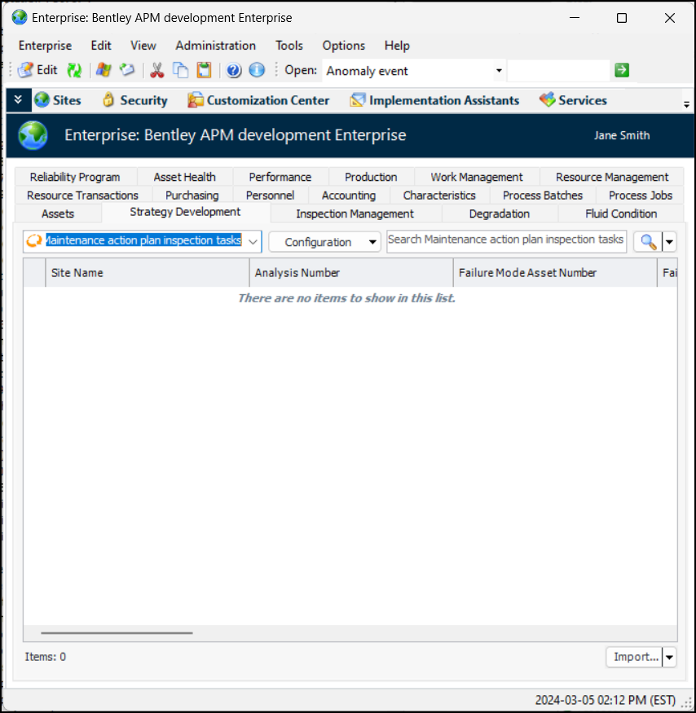Open the Services navigation item

[573, 100]
